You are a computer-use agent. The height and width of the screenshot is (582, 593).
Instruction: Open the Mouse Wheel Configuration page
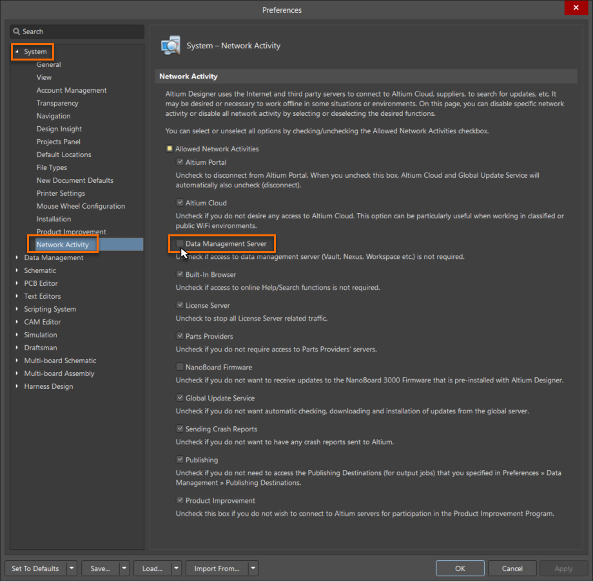click(x=81, y=206)
